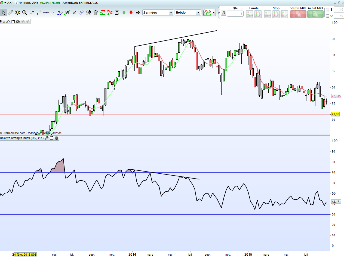Select the arrow cursor tool
The height and width of the screenshot is (257, 344).
pyautogui.click(x=4, y=12)
